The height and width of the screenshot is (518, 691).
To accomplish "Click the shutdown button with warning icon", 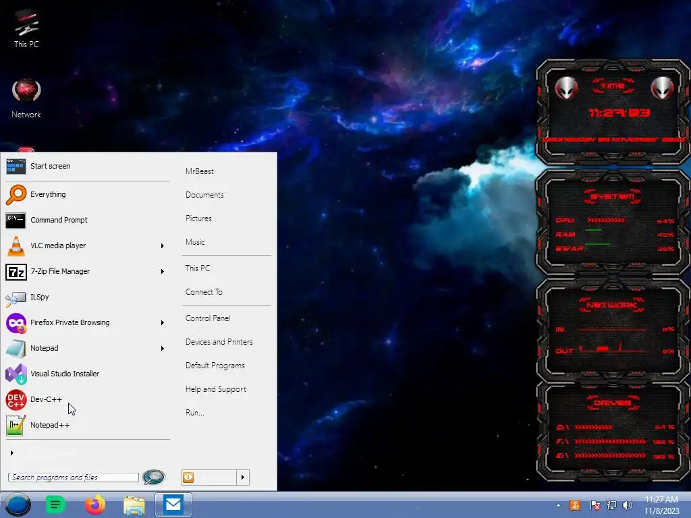I will click(209, 477).
